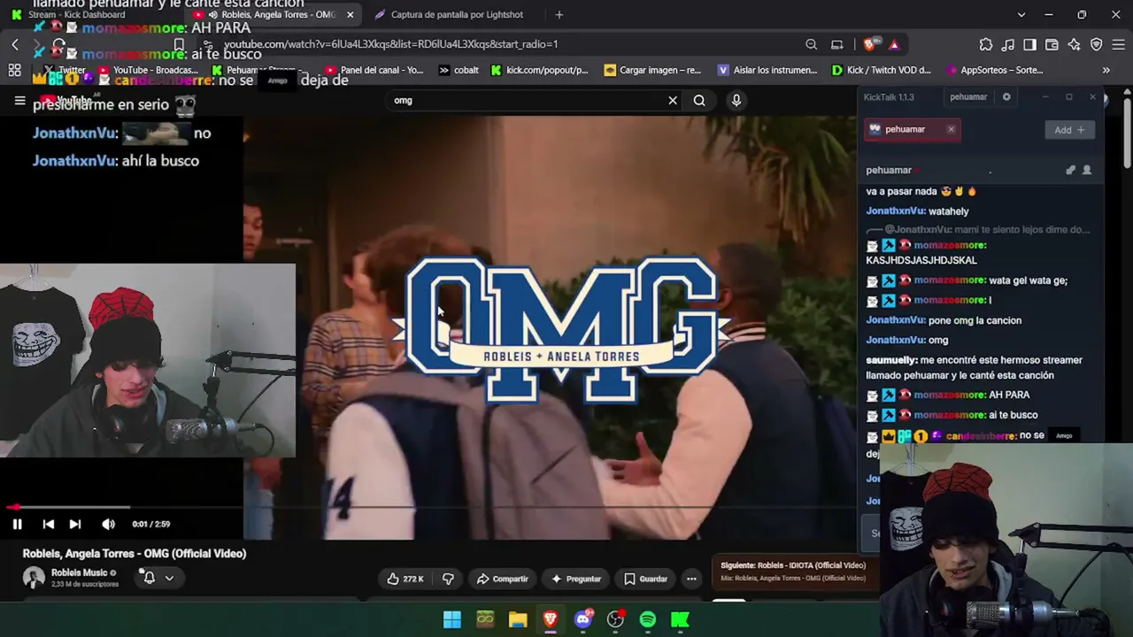Skip to previous video in player
The width and height of the screenshot is (1133, 637).
tap(49, 524)
